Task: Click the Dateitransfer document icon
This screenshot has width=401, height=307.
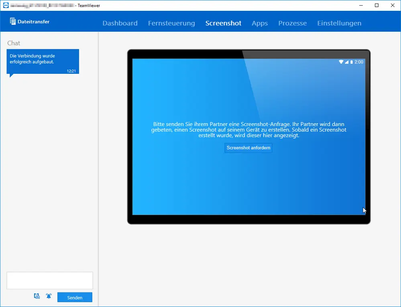Action: [13, 22]
